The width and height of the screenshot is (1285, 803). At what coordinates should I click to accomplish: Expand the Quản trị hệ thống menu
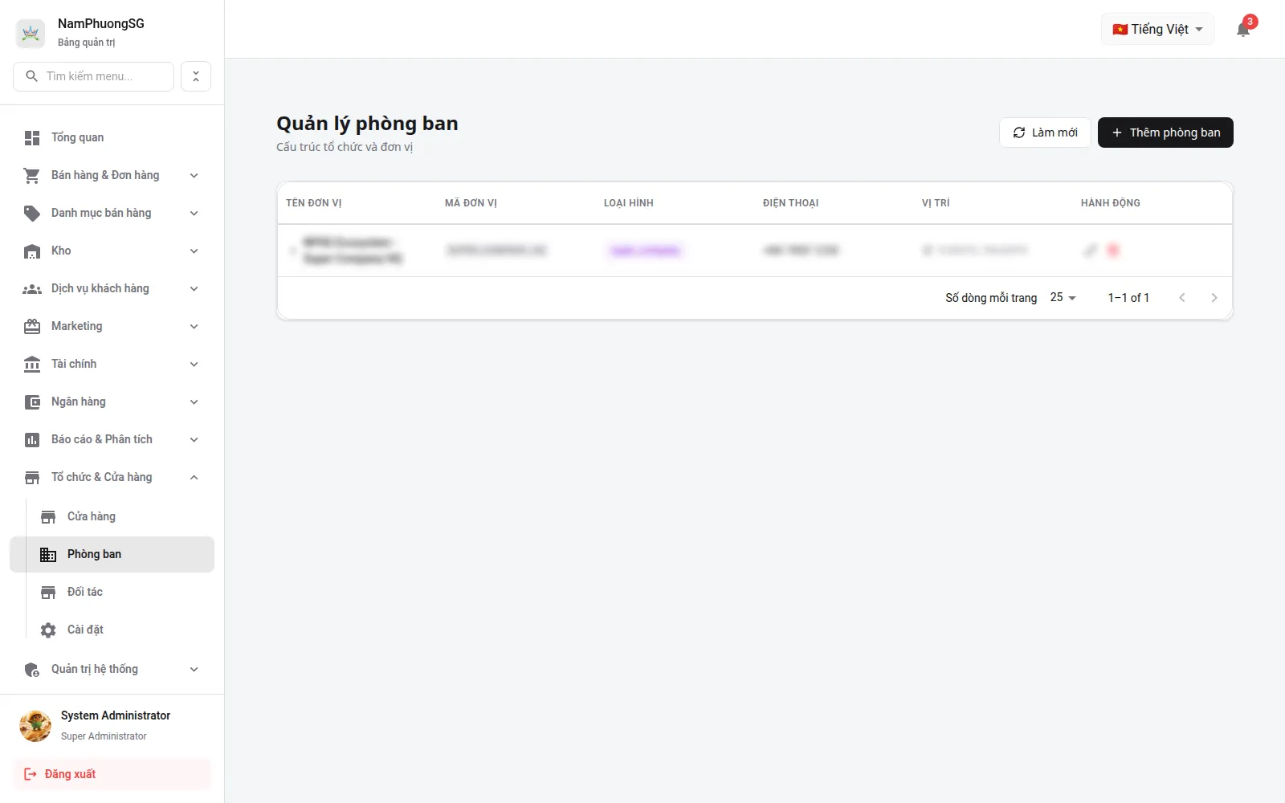(112, 669)
